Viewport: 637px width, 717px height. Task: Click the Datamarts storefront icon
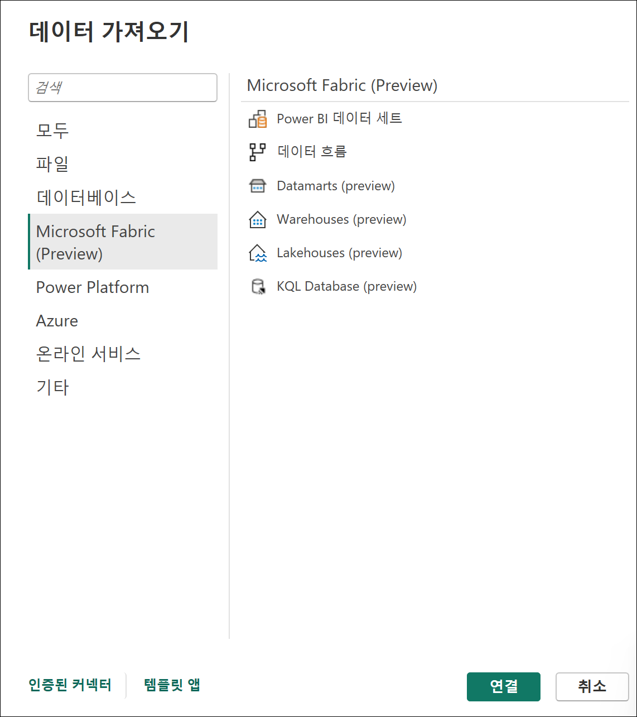click(257, 186)
